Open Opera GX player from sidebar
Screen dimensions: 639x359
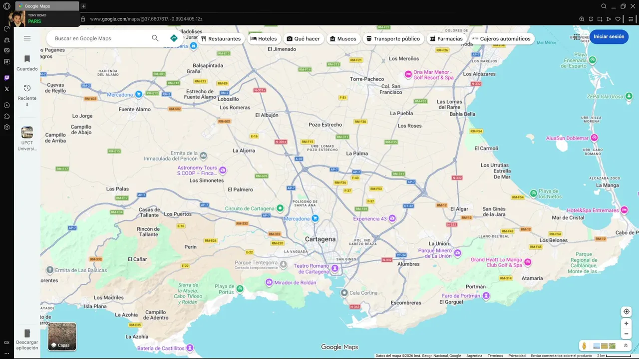click(6, 105)
